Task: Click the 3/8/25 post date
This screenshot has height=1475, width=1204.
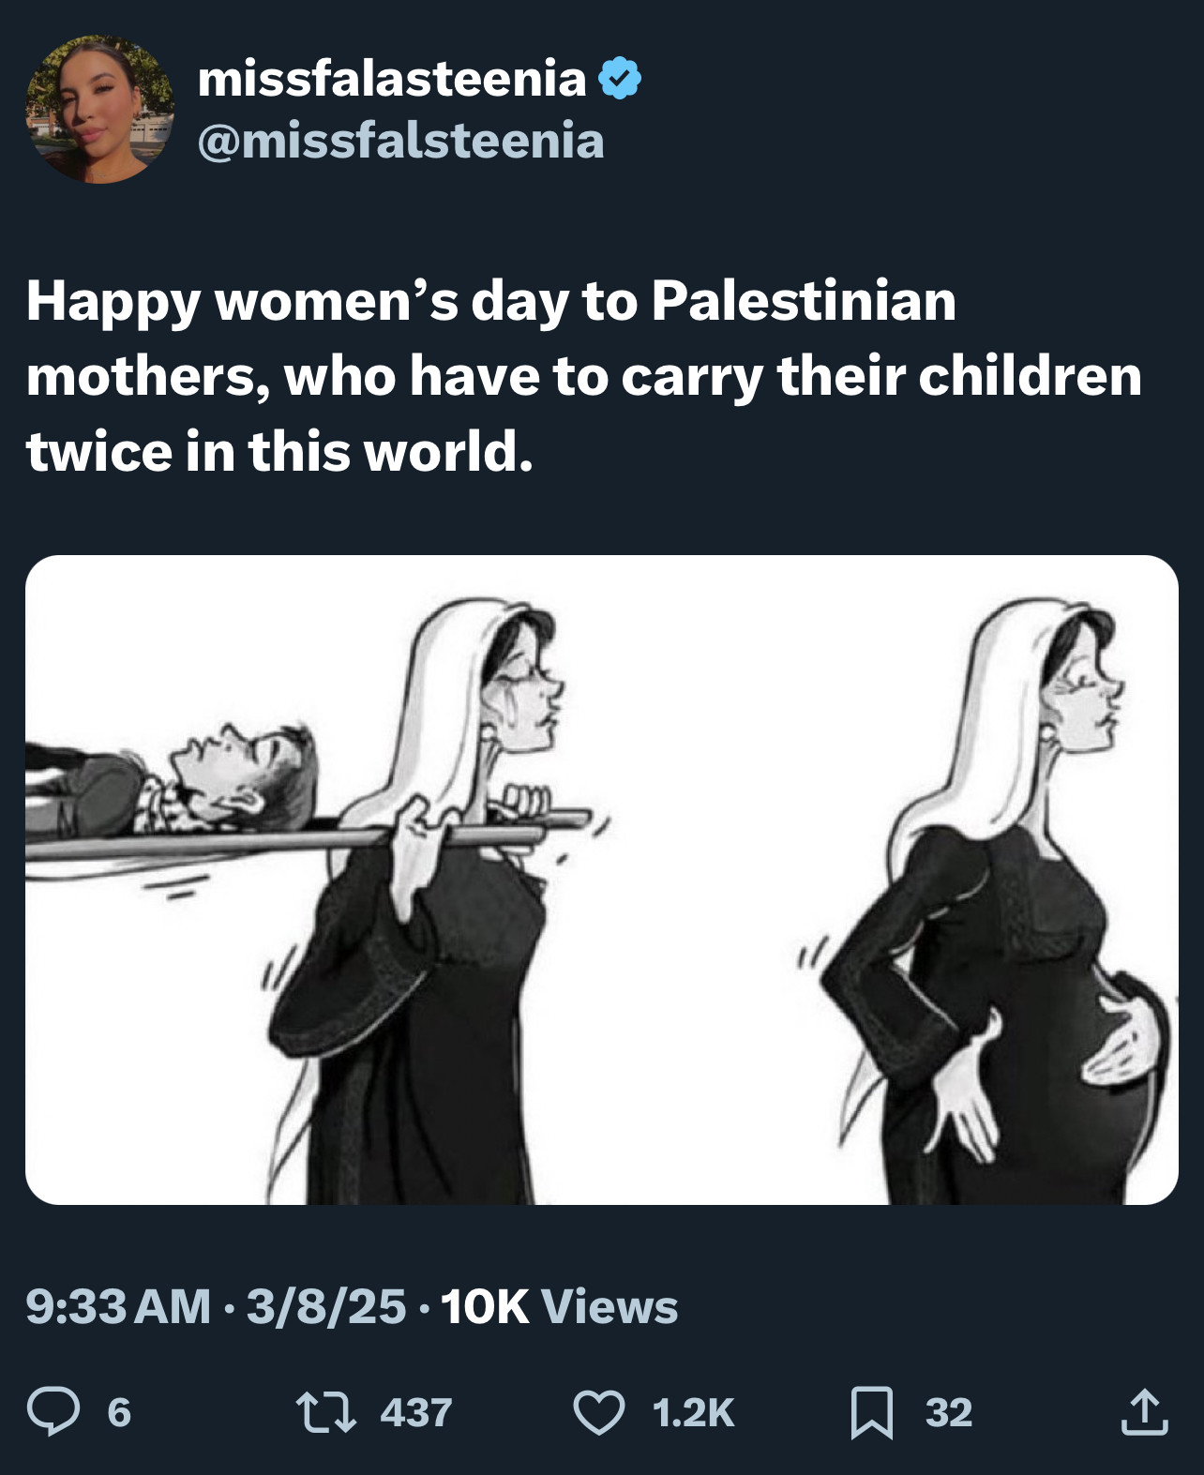Action: point(325,1306)
